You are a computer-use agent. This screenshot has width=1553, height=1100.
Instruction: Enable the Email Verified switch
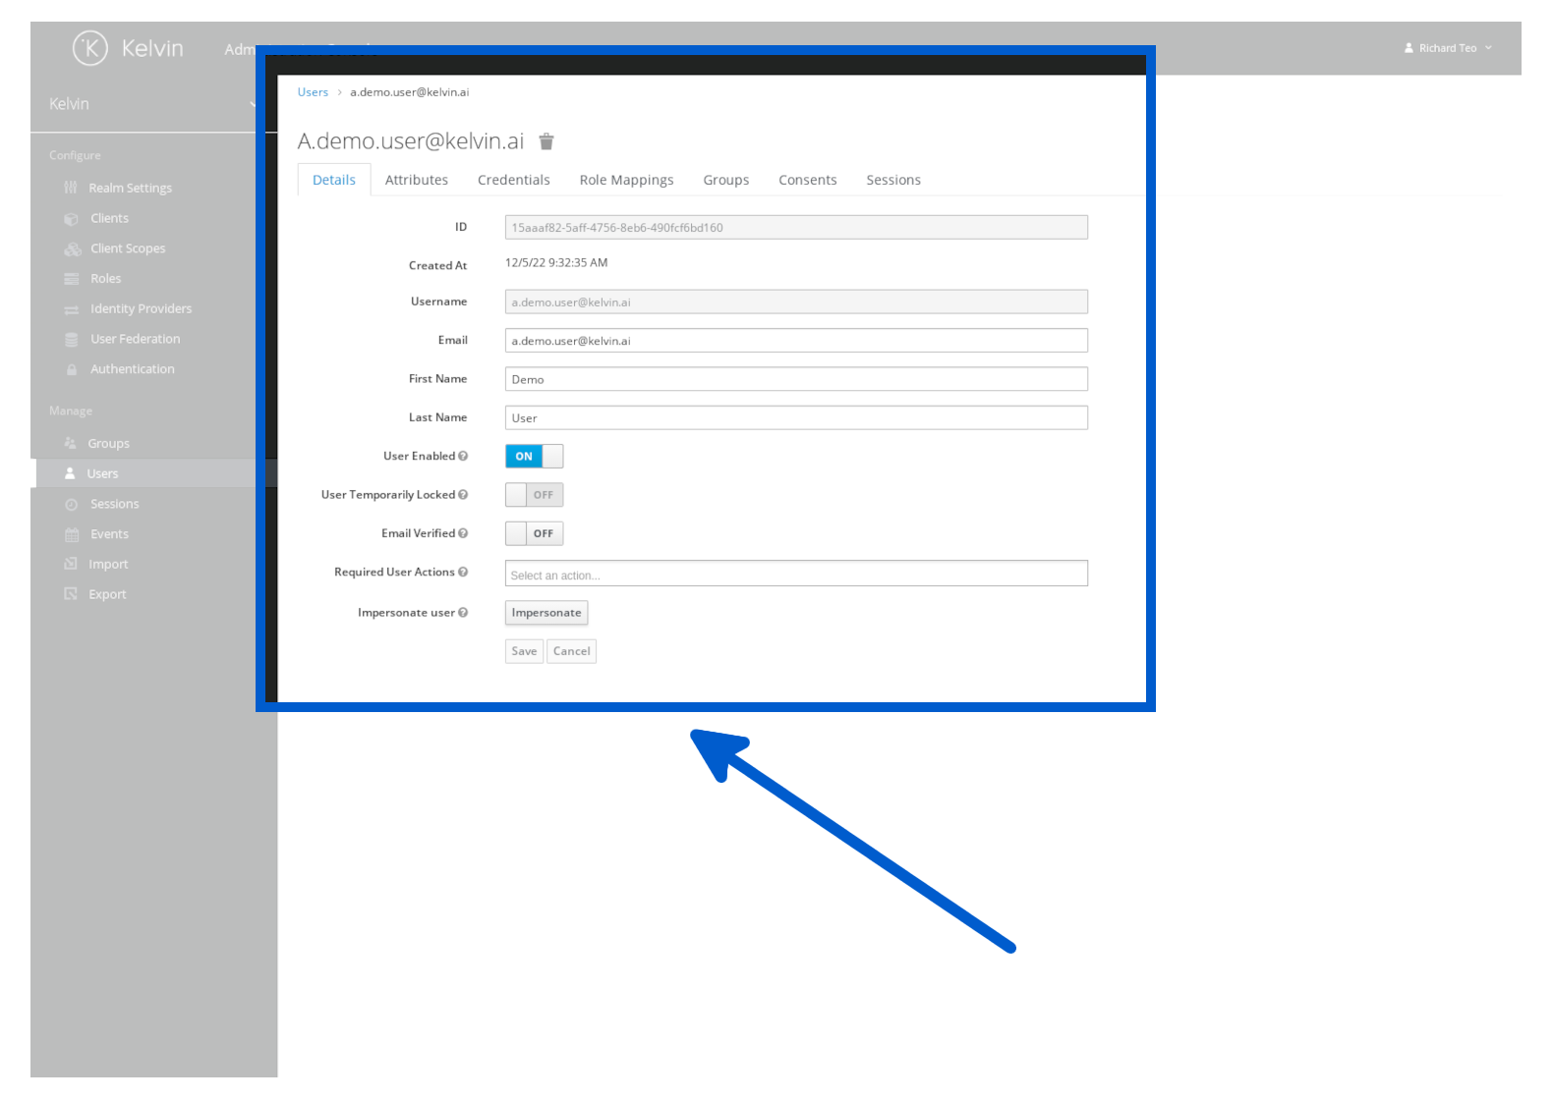pos(534,533)
